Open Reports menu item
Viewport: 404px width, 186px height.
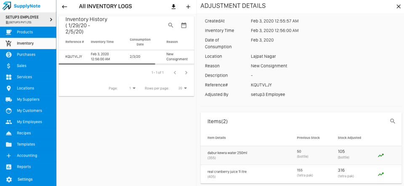(28, 167)
